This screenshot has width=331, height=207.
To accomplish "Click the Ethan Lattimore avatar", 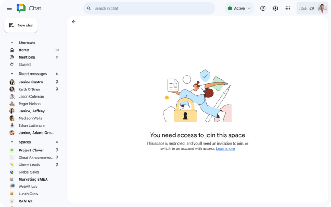I will coord(12,125).
